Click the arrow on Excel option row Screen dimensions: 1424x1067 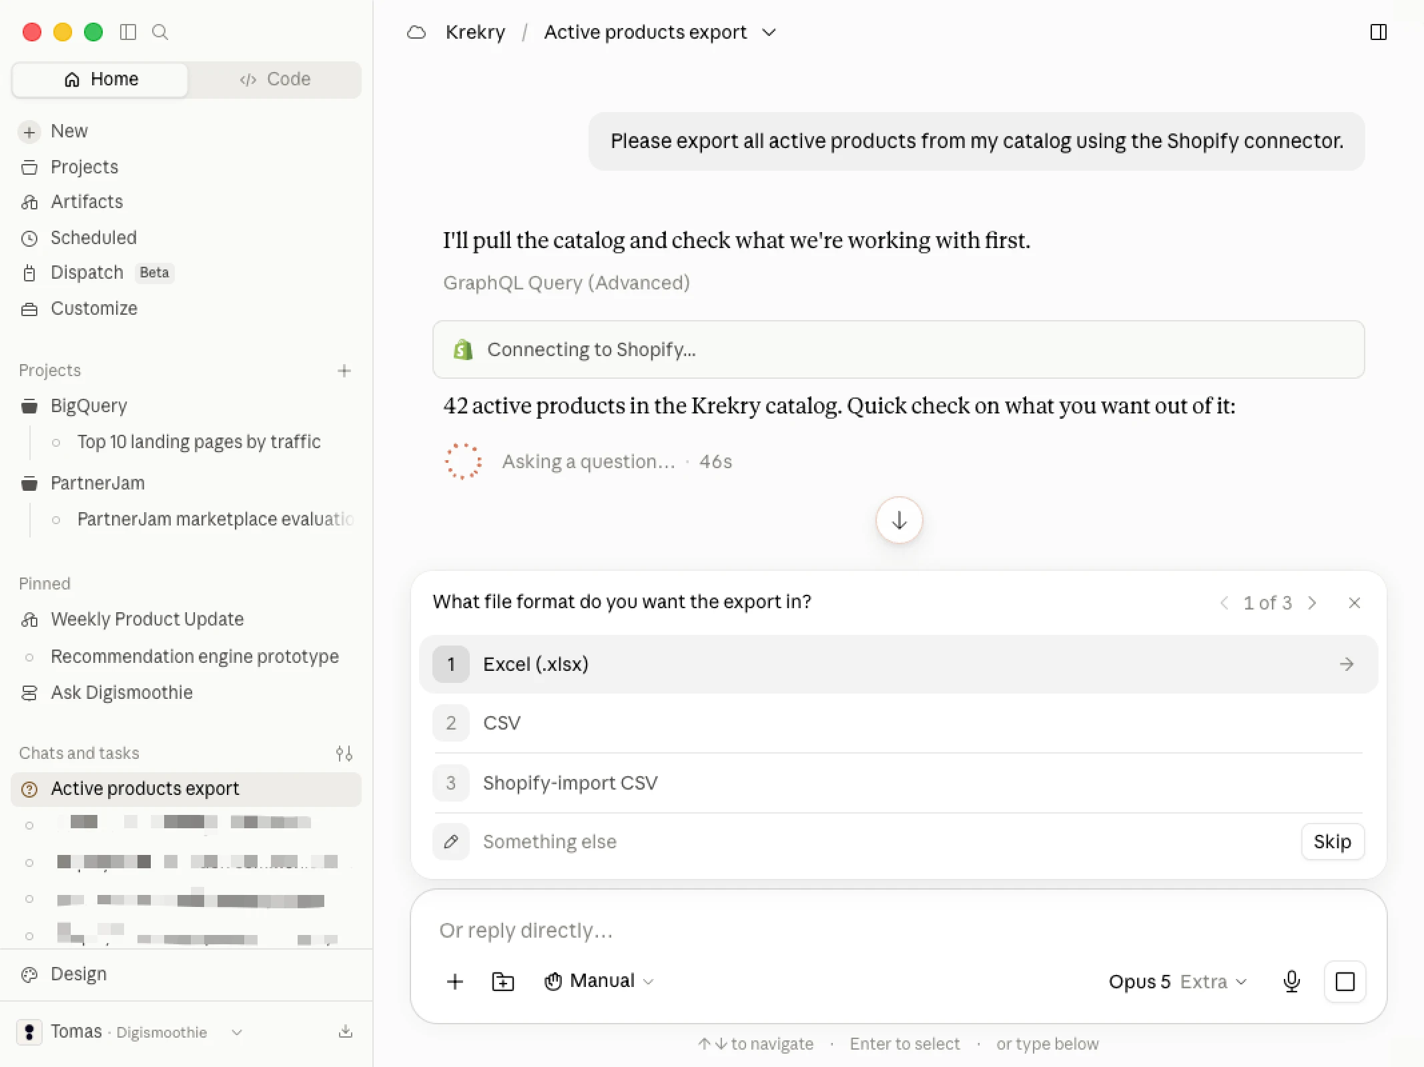point(1347,664)
